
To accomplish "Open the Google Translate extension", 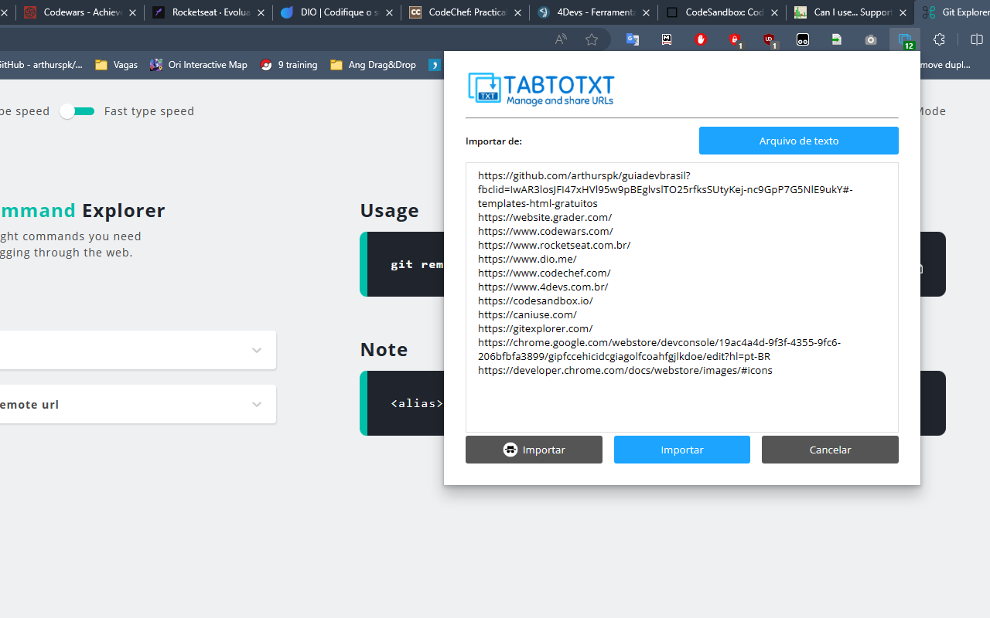I will click(x=633, y=39).
